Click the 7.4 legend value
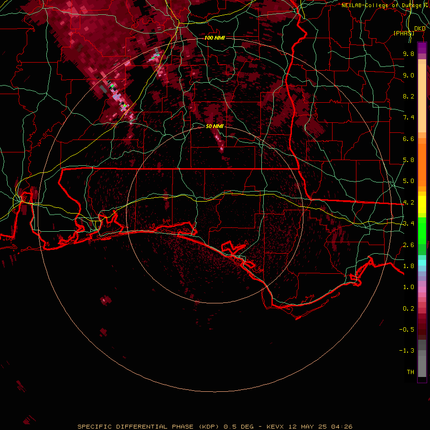Viewport: 430px width, 430px height. (x=408, y=118)
